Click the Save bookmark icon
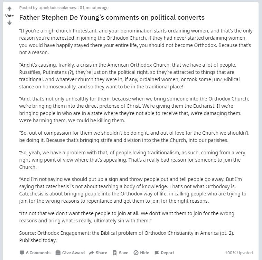262x260 pixels. (x=115, y=253)
